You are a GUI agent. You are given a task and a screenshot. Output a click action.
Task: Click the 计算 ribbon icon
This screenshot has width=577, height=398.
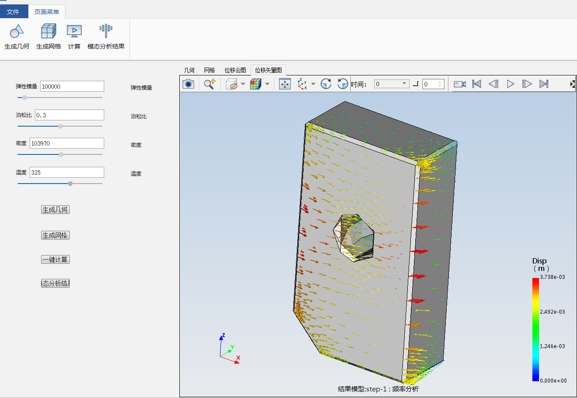[x=74, y=32]
